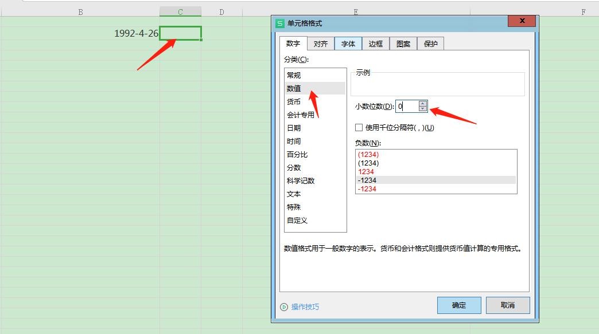
Task: Increase decimal places with up arrow
Action: click(x=423, y=104)
